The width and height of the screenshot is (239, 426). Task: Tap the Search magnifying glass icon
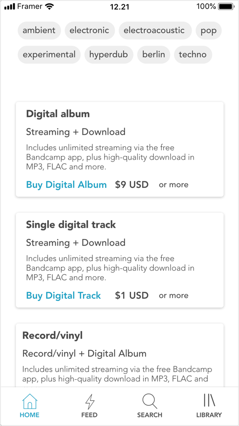tap(149, 401)
